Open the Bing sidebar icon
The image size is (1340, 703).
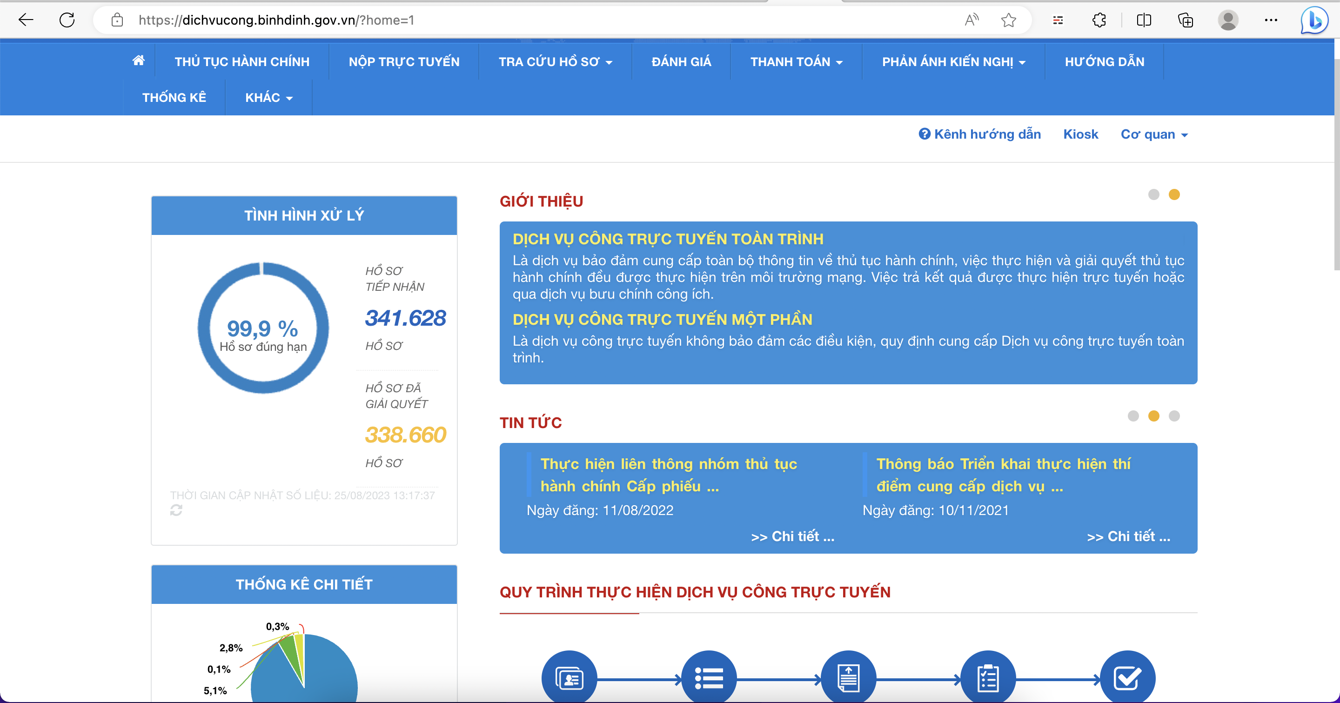pyautogui.click(x=1314, y=20)
